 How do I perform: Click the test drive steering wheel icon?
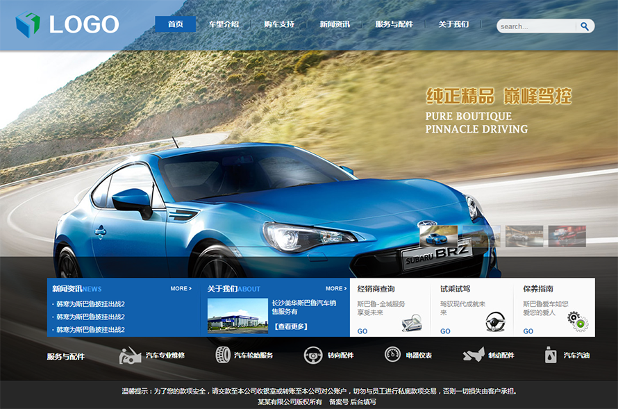pos(495,322)
